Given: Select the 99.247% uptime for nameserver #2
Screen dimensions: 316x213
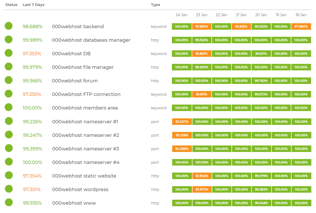Looking at the screenshot, I should [33, 135].
